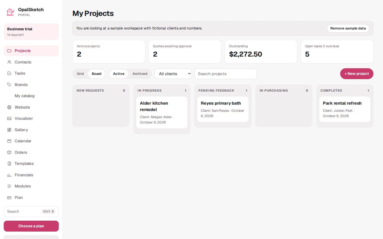
Task: Click the Business trial banner
Action: point(31,32)
